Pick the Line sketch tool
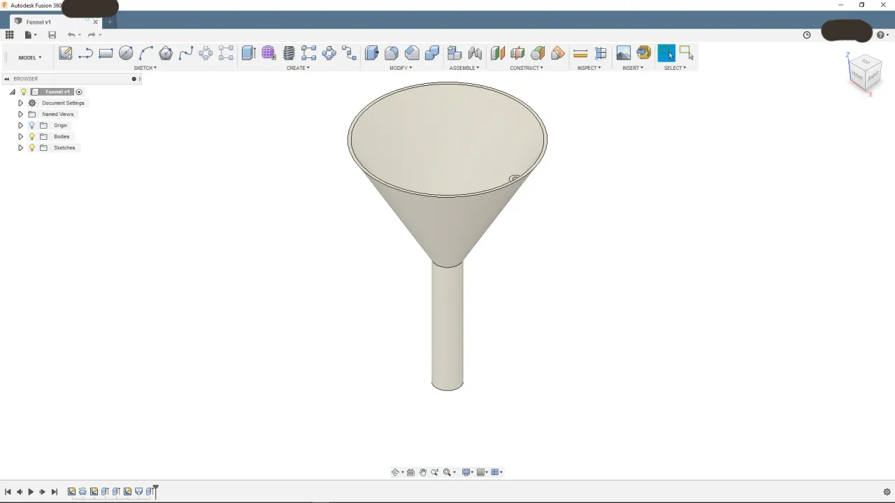The height and width of the screenshot is (503, 895). pyautogui.click(x=86, y=53)
